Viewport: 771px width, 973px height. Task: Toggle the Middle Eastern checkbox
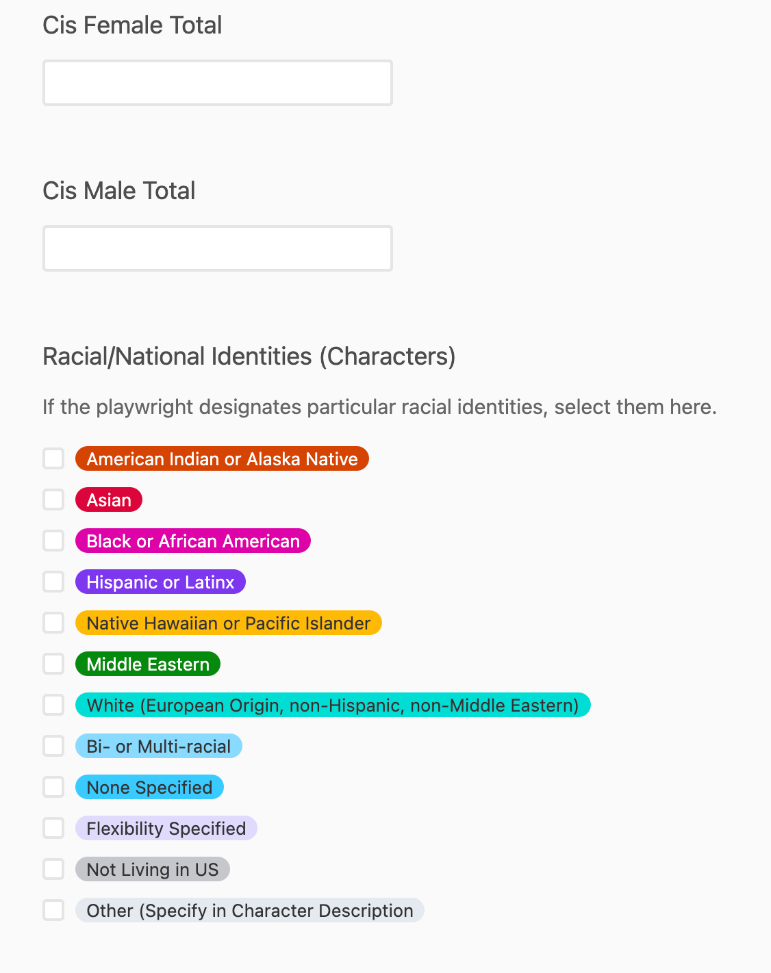tap(53, 664)
